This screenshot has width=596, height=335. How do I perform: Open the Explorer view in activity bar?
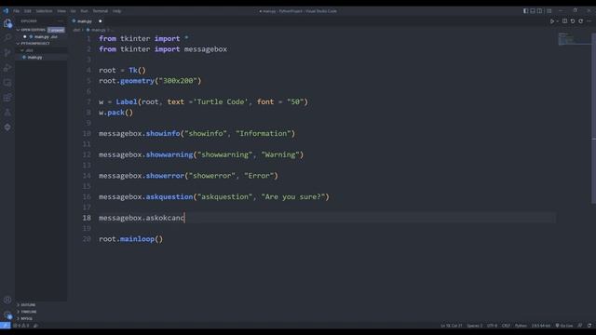(x=7, y=23)
